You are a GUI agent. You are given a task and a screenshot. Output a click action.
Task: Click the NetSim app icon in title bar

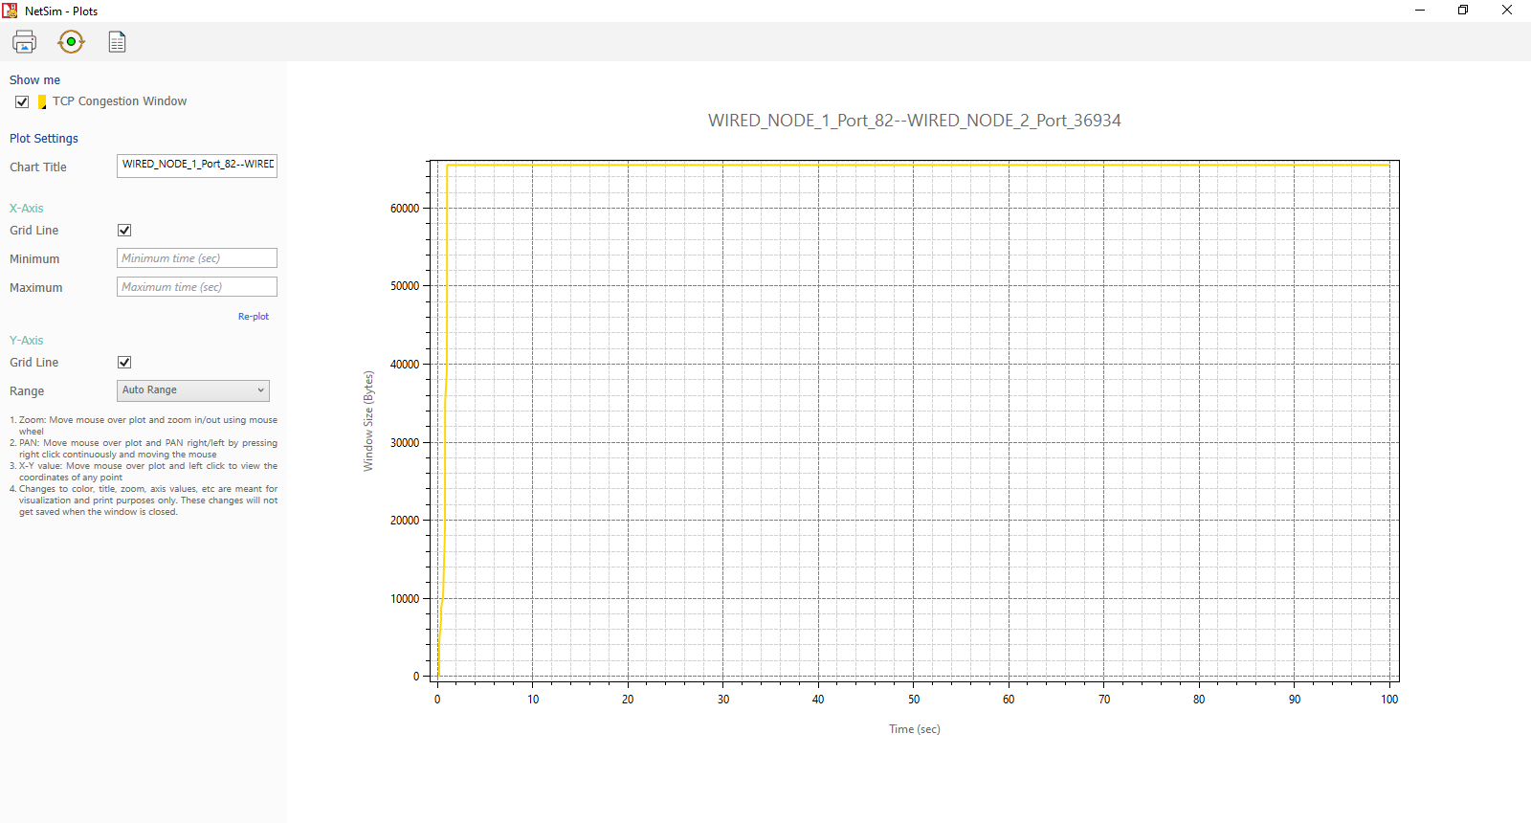tap(10, 11)
